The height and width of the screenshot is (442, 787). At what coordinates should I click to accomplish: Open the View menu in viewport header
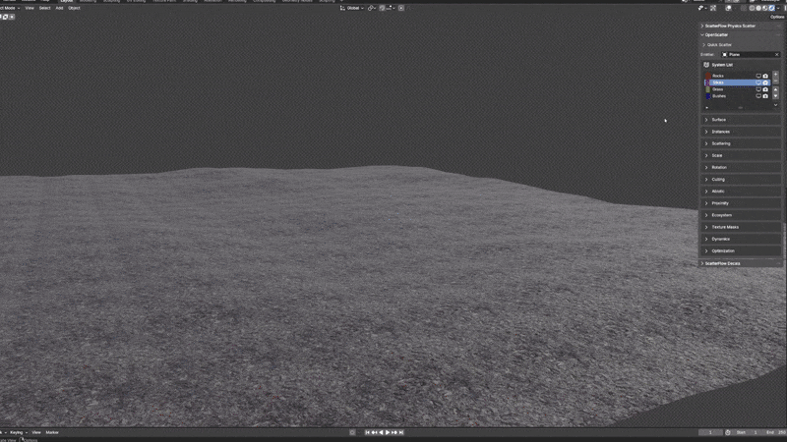(x=30, y=8)
